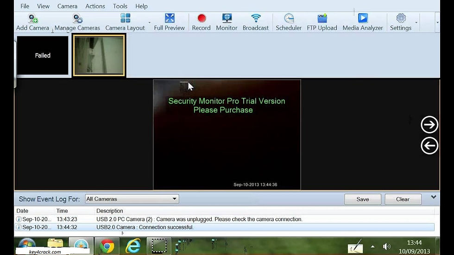Open the Security Monitor Pro taskbar icon

point(81,246)
